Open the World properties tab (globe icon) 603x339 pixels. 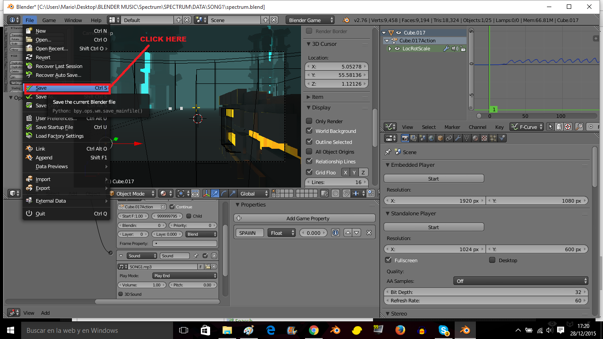tap(432, 138)
